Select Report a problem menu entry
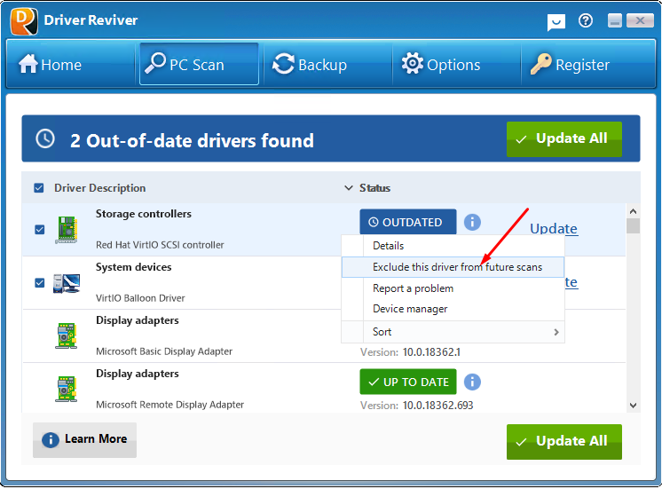Image resolution: width=662 pixels, height=489 pixels. pyautogui.click(x=453, y=288)
